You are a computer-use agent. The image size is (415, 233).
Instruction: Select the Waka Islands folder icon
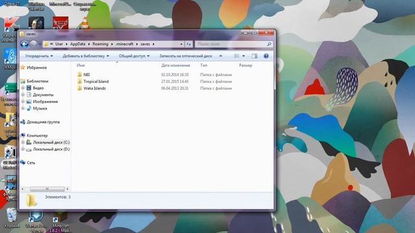pos(79,88)
